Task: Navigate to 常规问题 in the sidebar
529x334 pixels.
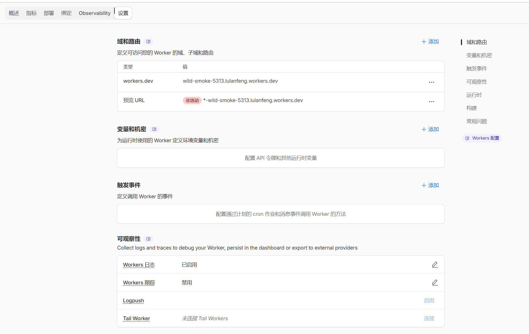Action: tap(476, 121)
